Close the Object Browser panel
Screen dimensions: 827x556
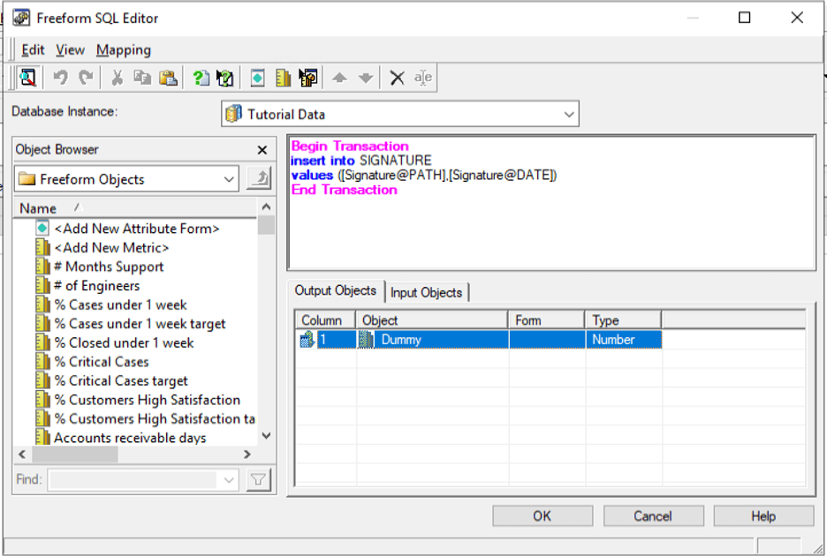tap(262, 150)
